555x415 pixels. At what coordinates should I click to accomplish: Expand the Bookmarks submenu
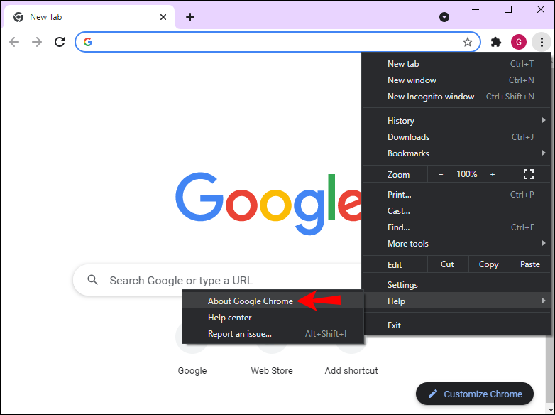[x=456, y=153]
